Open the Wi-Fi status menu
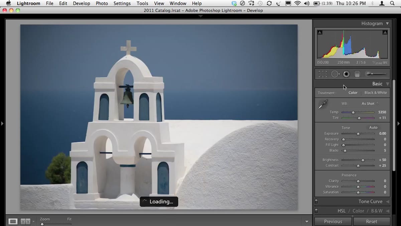This screenshot has height=226, width=401. point(297,3)
